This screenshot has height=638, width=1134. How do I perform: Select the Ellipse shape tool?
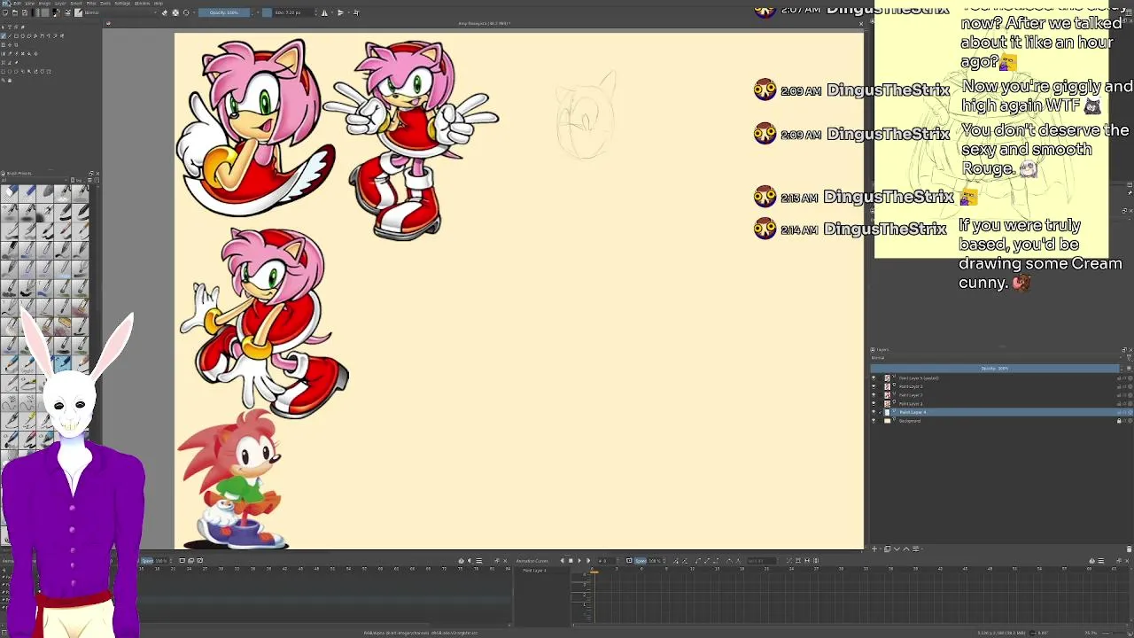point(23,36)
